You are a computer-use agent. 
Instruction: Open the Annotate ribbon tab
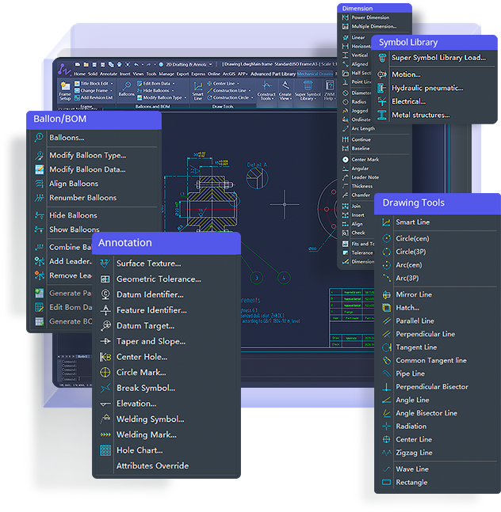pos(109,74)
